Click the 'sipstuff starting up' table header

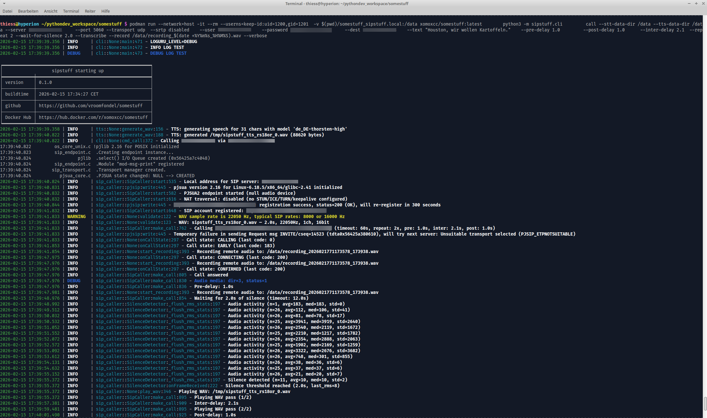77,71
